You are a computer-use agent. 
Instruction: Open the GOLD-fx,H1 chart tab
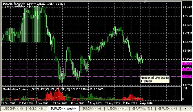click(x=37, y=108)
